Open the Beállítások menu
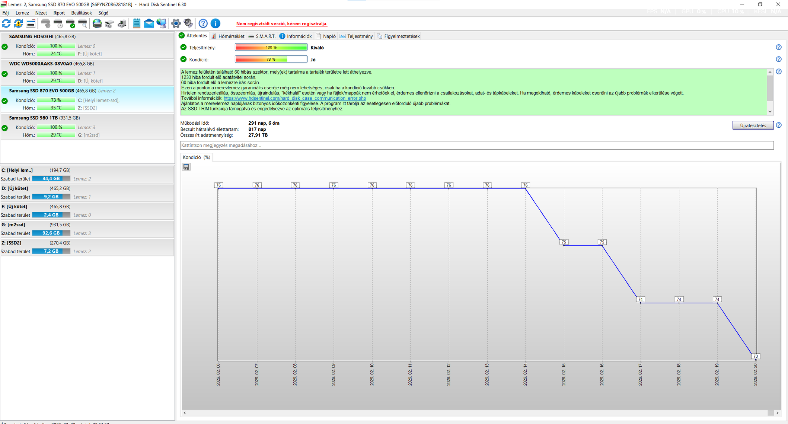788x424 pixels. click(81, 13)
